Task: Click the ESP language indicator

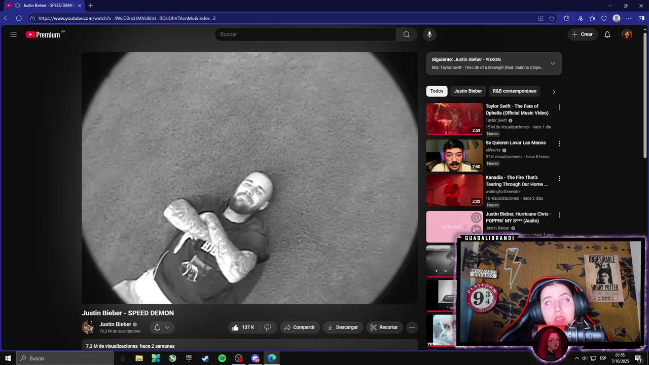Action: pos(603,358)
